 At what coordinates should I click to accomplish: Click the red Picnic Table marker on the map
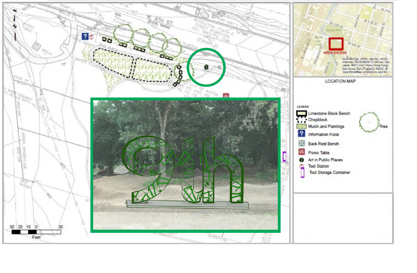coord(226,96)
